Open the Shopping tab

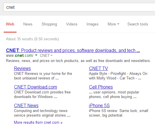click(x=49, y=24)
